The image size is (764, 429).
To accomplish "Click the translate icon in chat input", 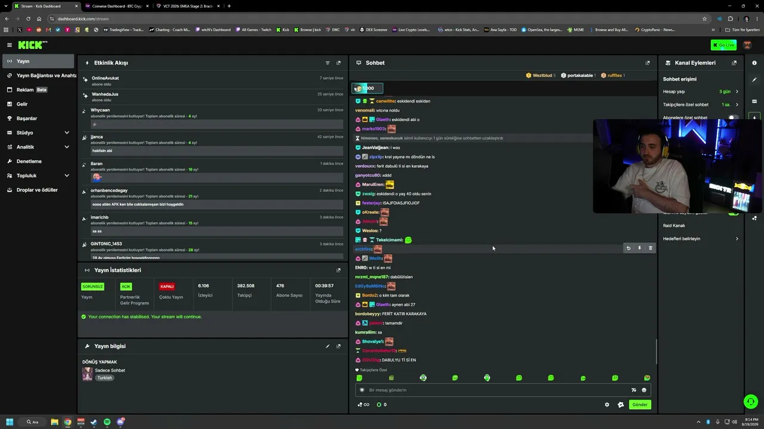I will (634, 390).
